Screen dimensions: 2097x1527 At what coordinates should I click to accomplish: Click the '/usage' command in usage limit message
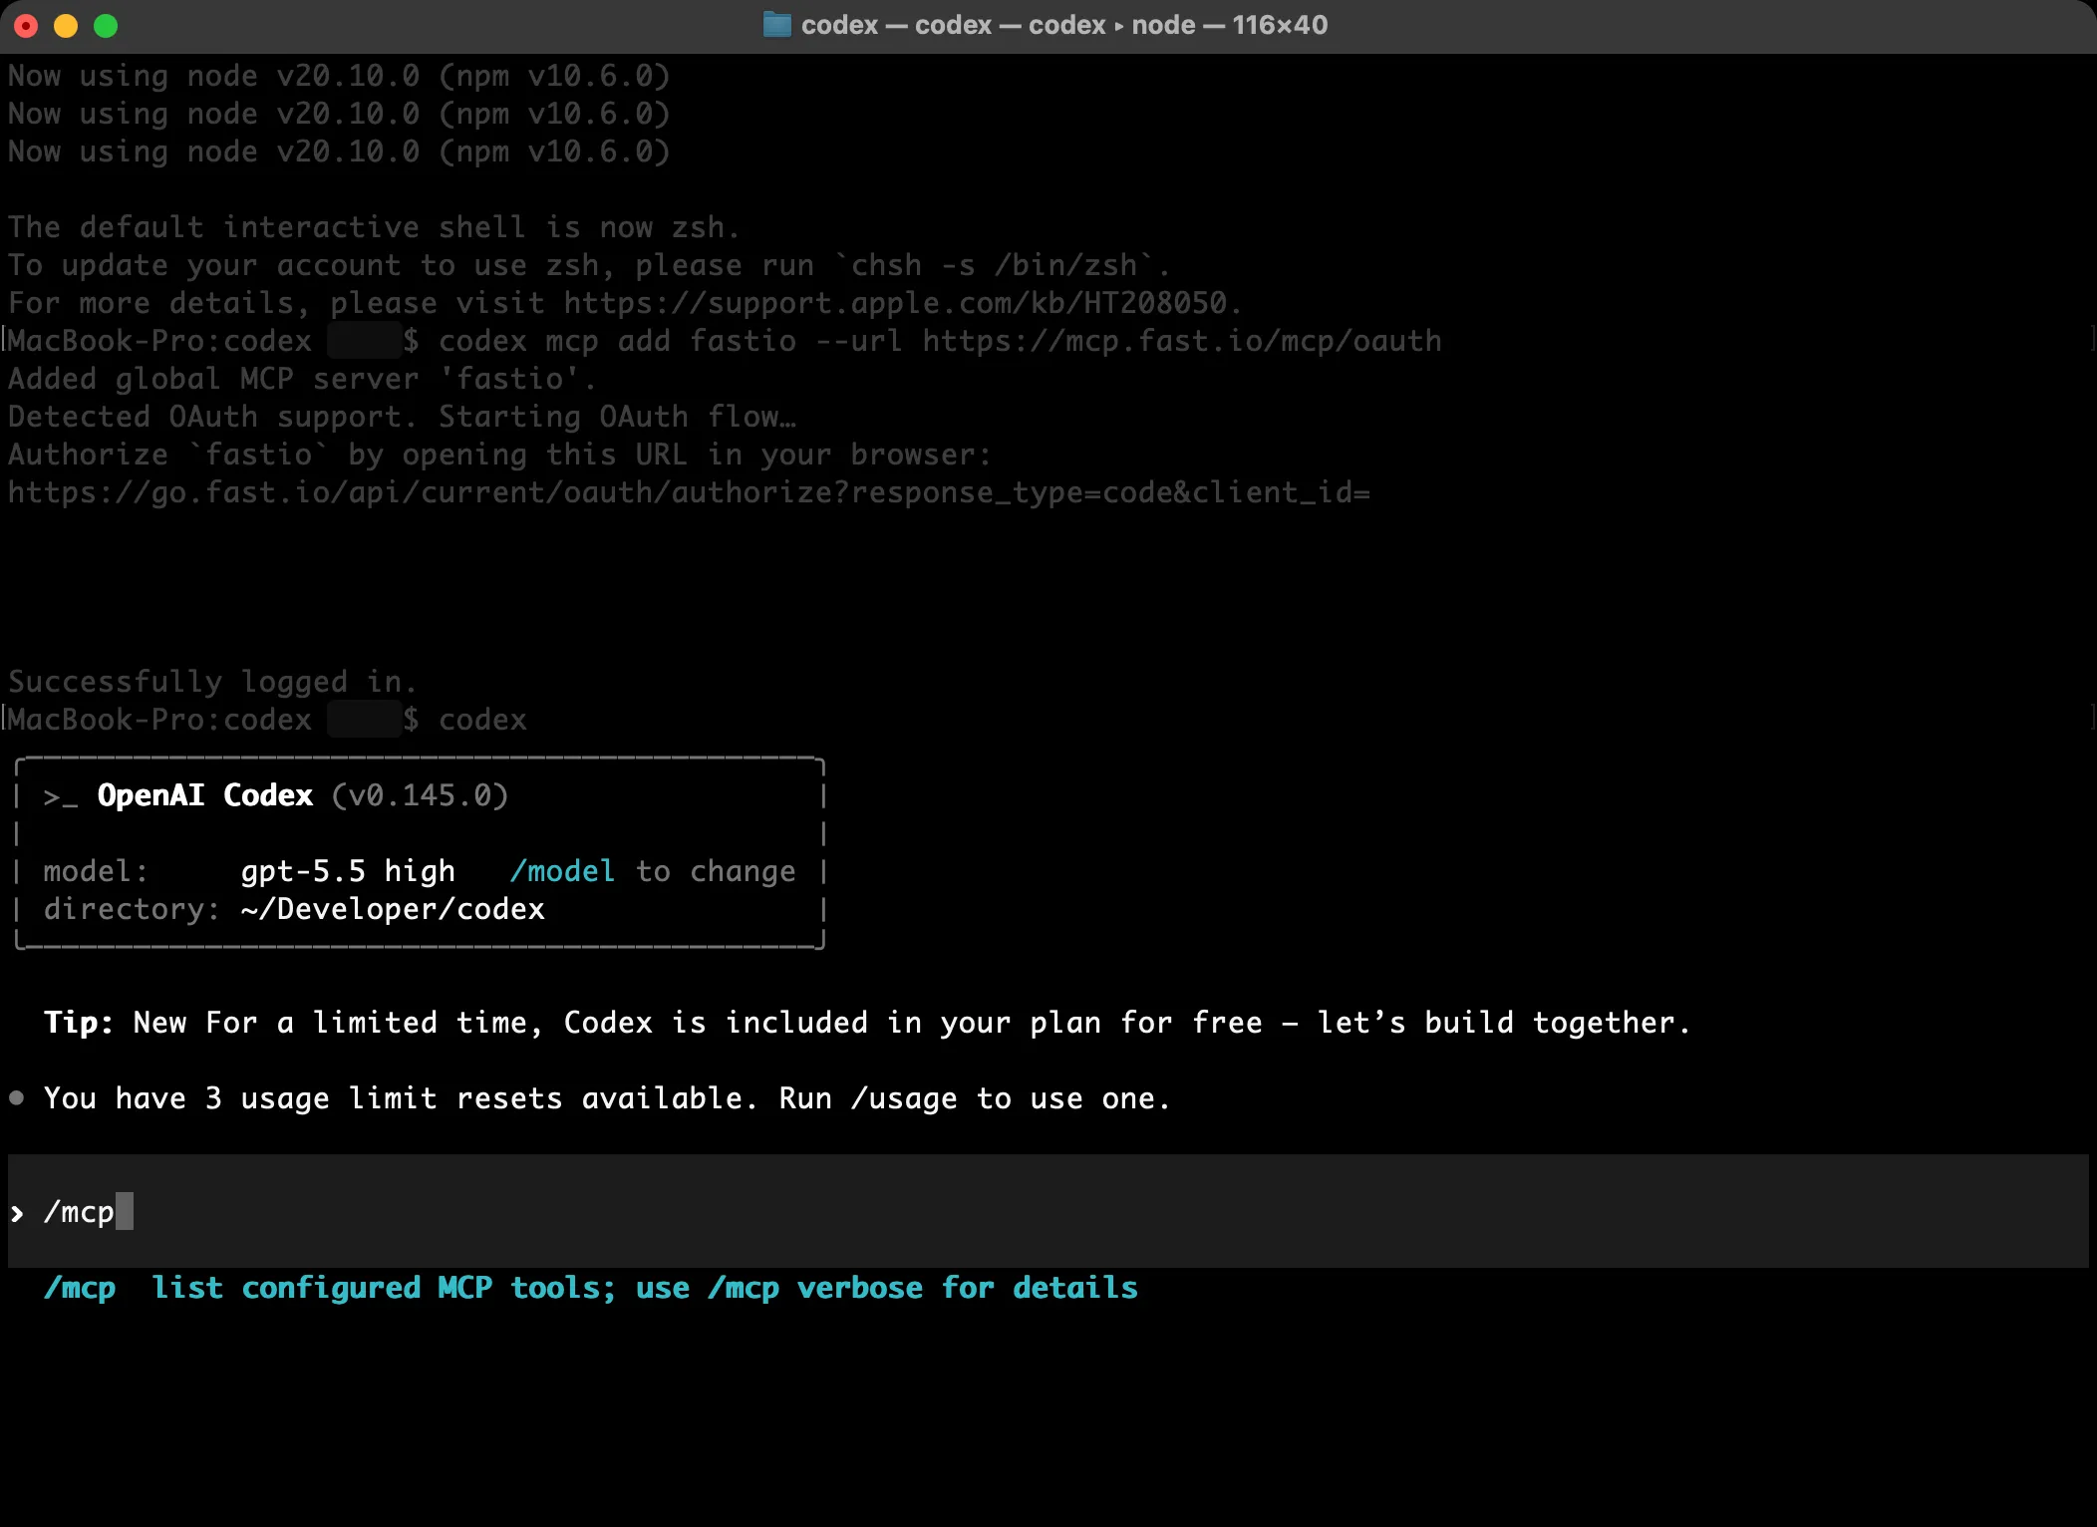(904, 1098)
